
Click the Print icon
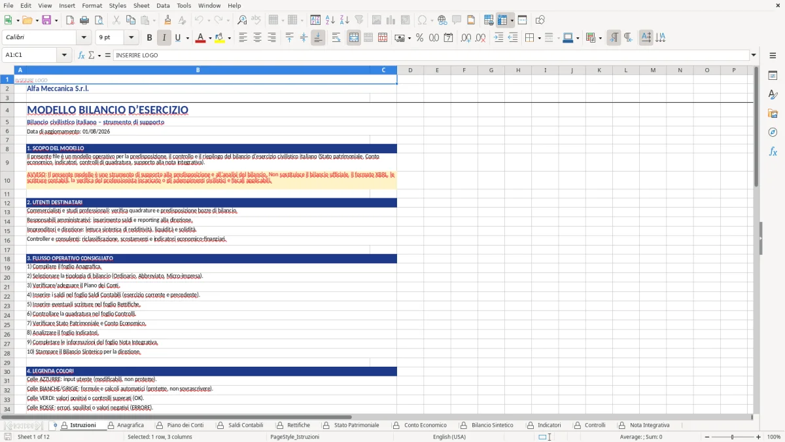tap(84, 20)
